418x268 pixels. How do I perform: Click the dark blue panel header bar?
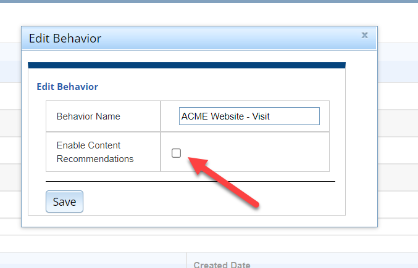point(186,65)
